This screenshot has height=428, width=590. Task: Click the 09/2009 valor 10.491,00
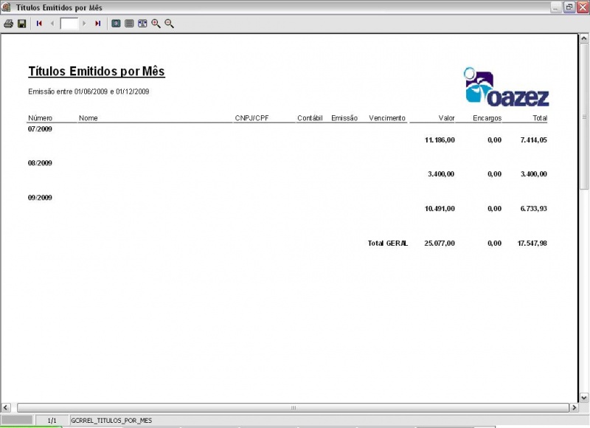(440, 209)
